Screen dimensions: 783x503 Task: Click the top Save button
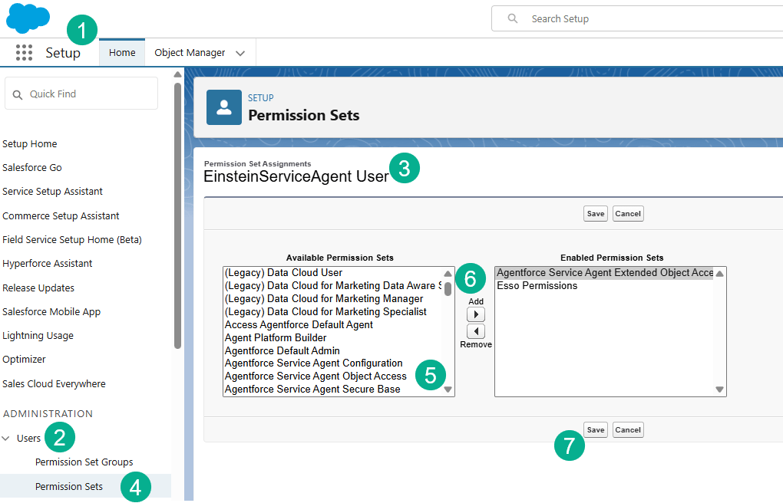tap(595, 214)
